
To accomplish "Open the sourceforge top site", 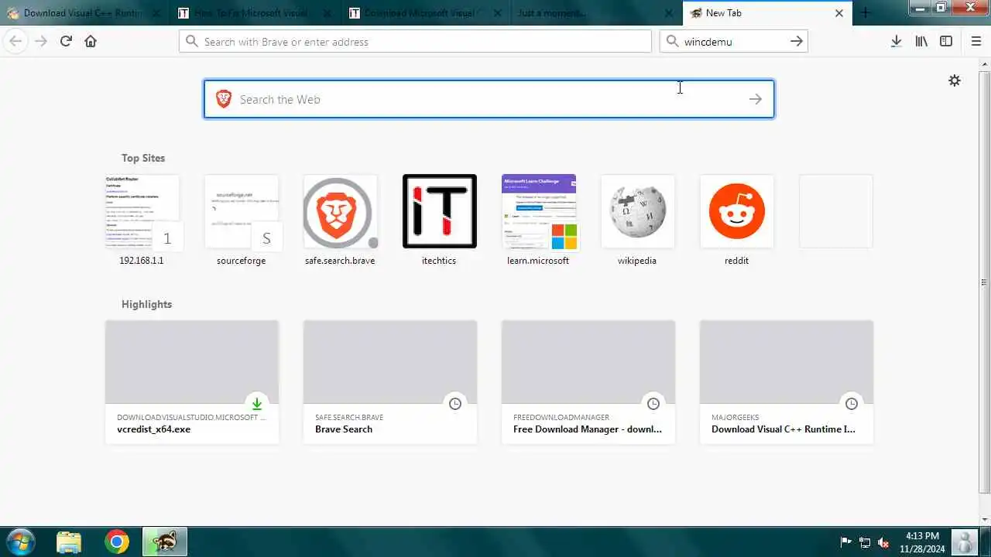I will tap(241, 220).
